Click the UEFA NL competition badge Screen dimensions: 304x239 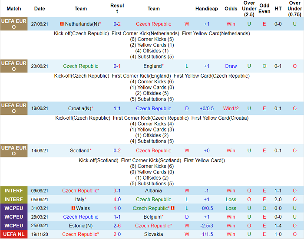(14, 234)
